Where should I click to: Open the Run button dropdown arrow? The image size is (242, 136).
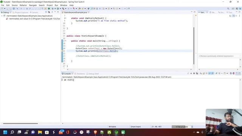pyautogui.click(x=60, y=9)
